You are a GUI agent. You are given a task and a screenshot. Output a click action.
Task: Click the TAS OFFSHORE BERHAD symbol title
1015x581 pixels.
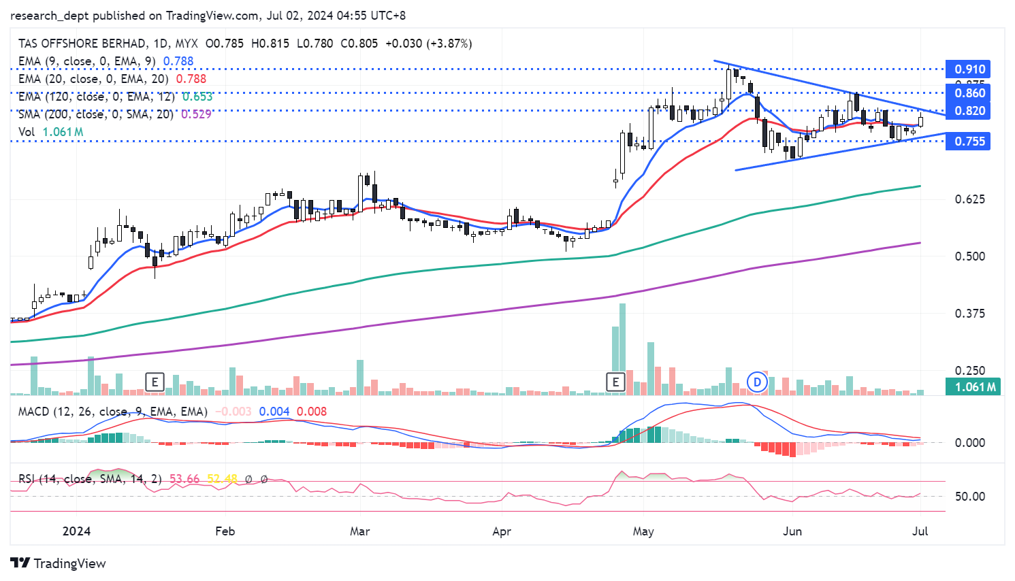tap(82, 44)
